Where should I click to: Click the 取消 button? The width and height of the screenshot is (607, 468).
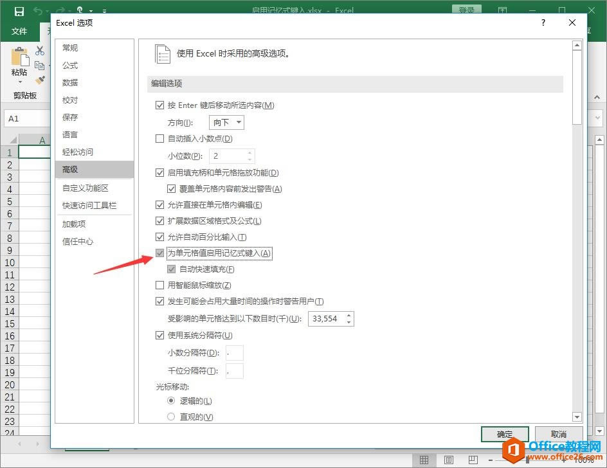click(x=558, y=434)
